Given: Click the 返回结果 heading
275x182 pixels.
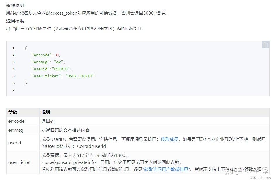Looking at the screenshot, I should pos(16,21).
